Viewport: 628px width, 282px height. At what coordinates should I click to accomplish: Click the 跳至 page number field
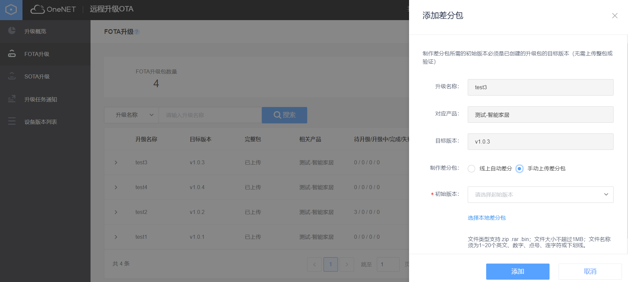tap(388, 264)
